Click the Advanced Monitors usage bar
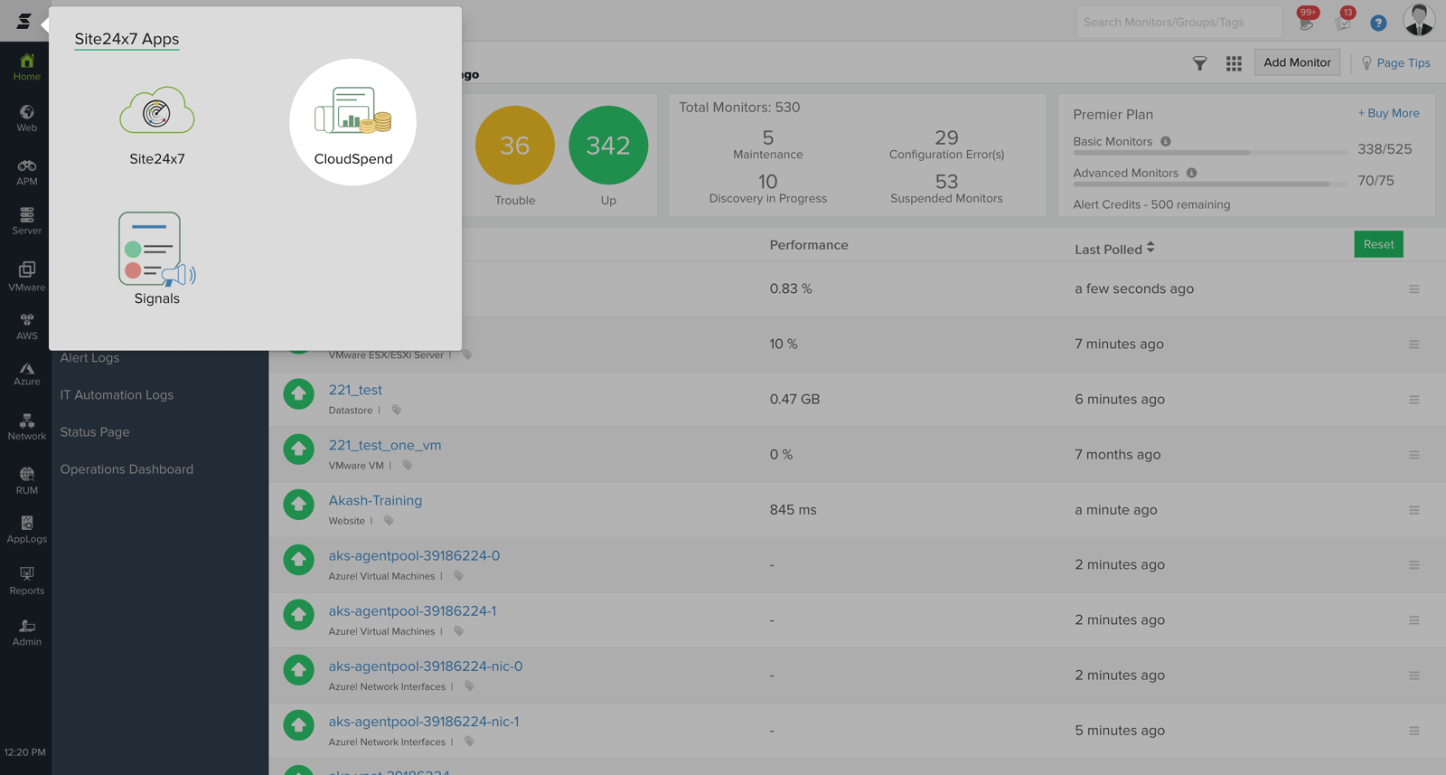This screenshot has width=1446, height=775. pos(1209,184)
